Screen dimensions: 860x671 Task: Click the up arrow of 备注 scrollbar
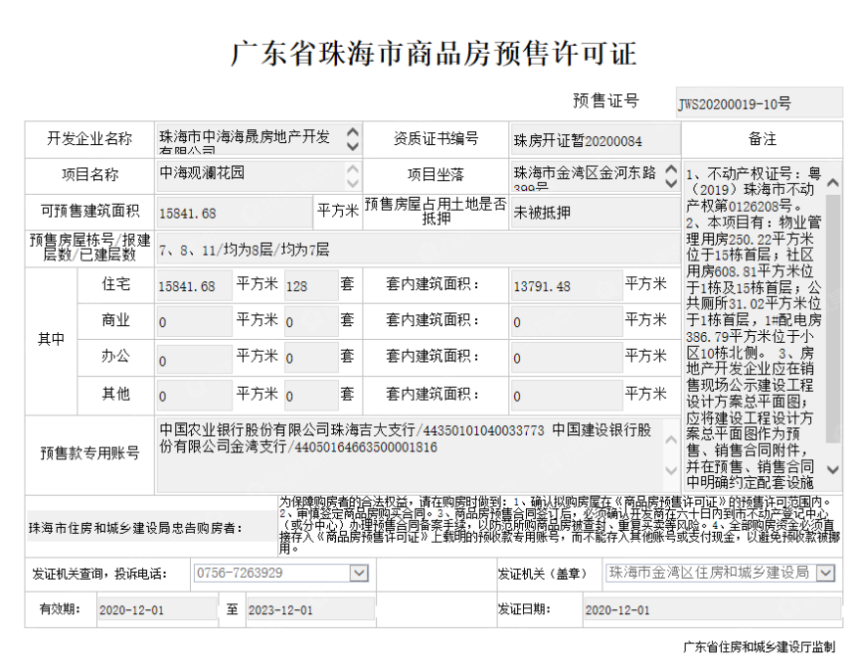pos(833,183)
